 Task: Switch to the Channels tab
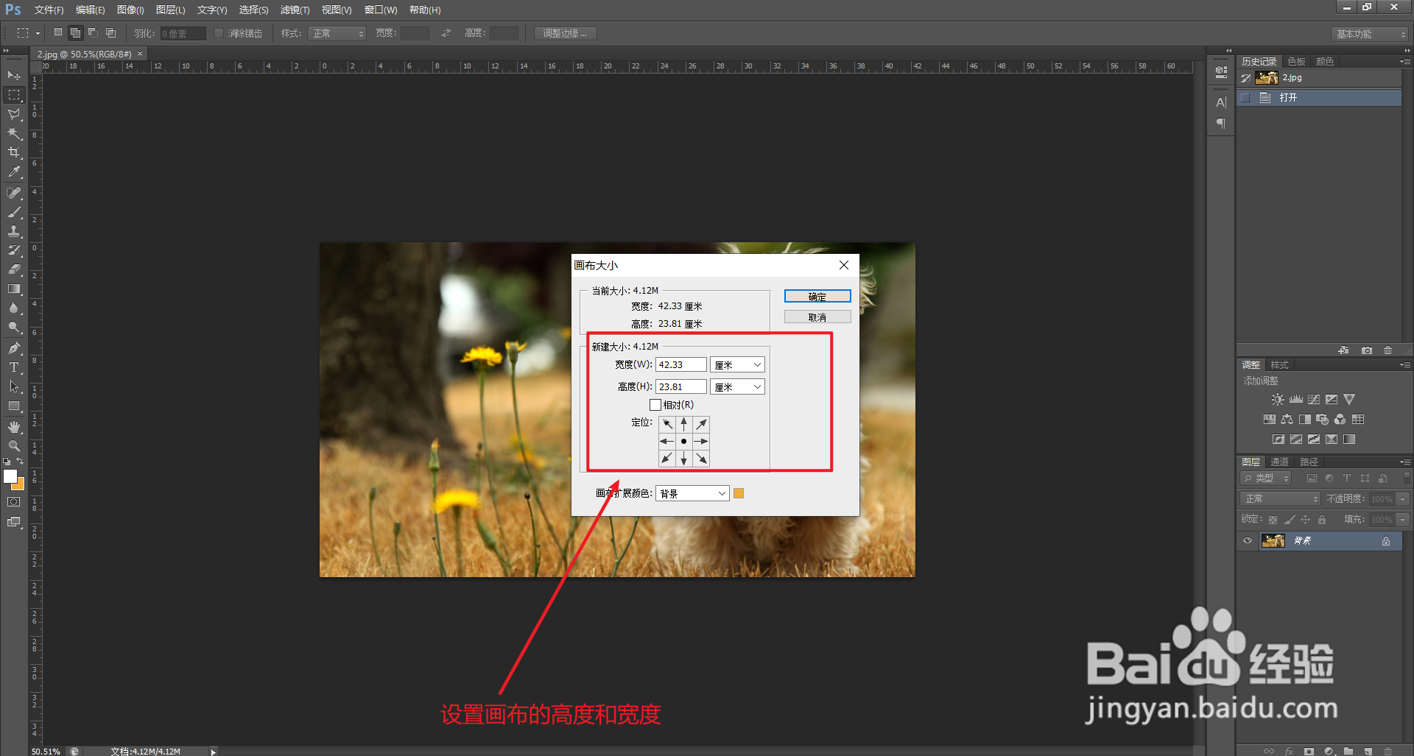[1279, 462]
